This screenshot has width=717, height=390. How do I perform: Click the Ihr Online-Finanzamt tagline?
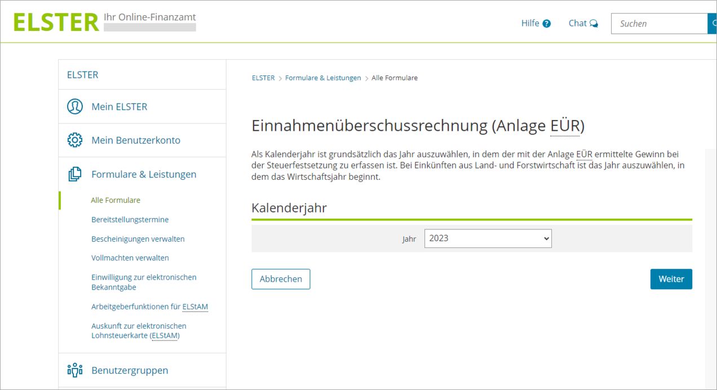150,17
